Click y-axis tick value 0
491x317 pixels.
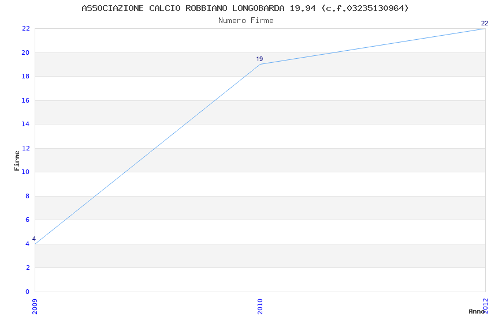28,292
